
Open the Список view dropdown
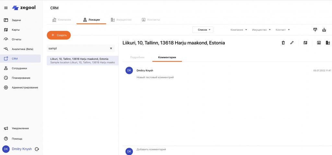pyautogui.click(x=203, y=30)
